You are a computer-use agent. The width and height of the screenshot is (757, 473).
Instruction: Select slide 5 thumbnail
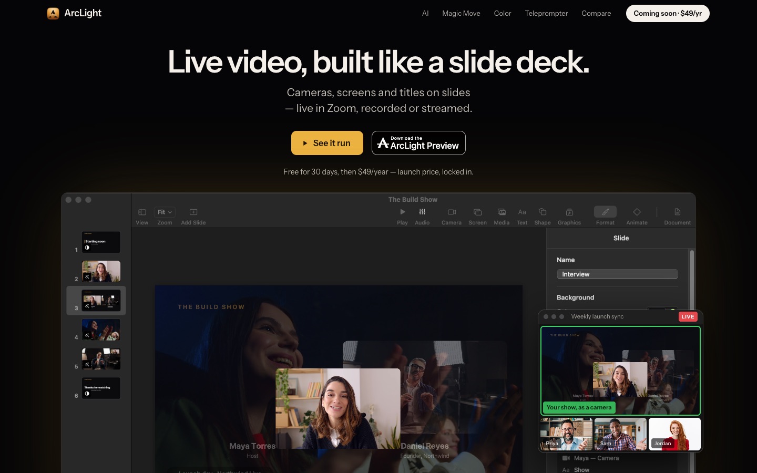(x=101, y=359)
